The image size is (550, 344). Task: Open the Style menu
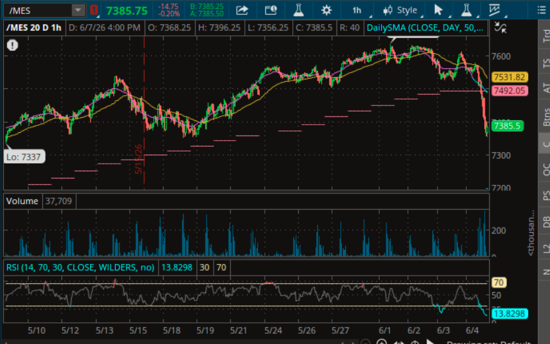[x=400, y=10]
